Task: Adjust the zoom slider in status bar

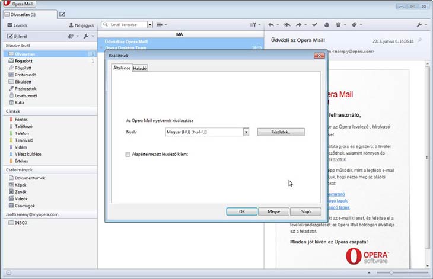Action: coord(390,272)
